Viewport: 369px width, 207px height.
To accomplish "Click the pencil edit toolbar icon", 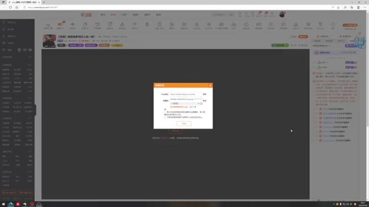I will click(271, 24).
